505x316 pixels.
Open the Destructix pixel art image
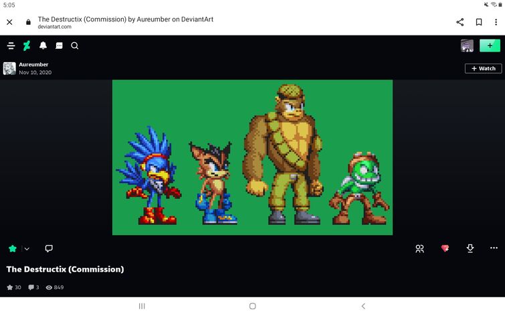click(x=252, y=157)
